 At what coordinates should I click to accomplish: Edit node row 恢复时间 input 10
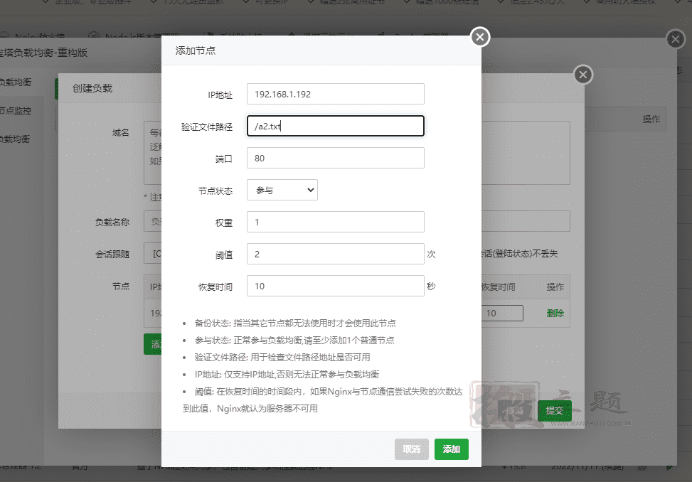pos(502,313)
